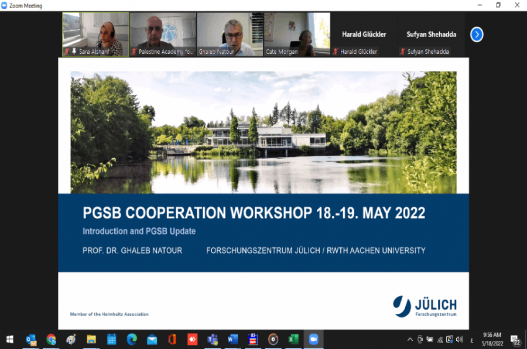The width and height of the screenshot is (527, 349).
Task: Open the round disc app in taskbar
Action: 273,340
